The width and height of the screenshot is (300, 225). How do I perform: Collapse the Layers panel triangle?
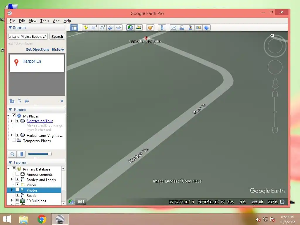[10, 163]
